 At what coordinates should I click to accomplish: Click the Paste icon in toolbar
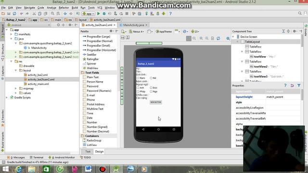coord(45,13)
